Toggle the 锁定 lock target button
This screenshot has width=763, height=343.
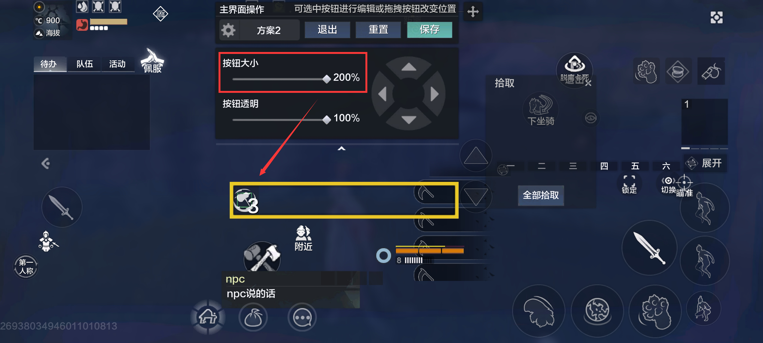pos(629,184)
